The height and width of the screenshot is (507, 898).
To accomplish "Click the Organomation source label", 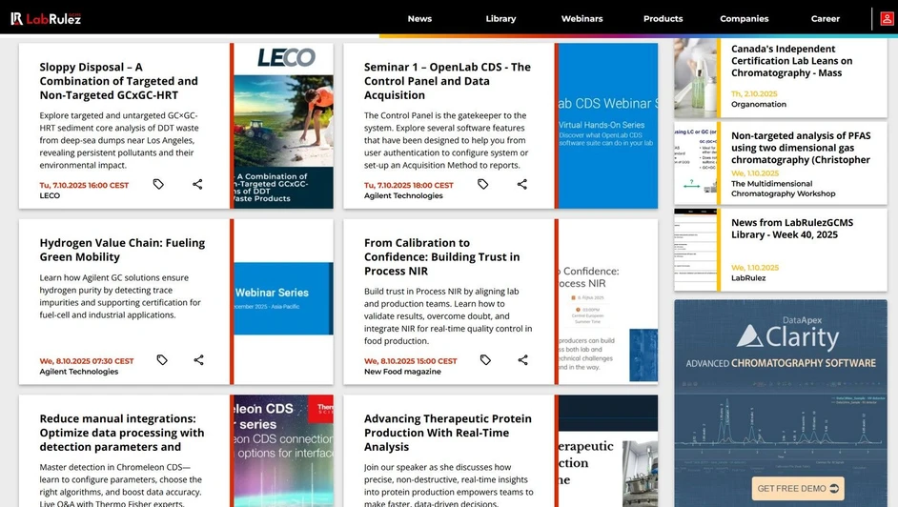I will tap(758, 104).
